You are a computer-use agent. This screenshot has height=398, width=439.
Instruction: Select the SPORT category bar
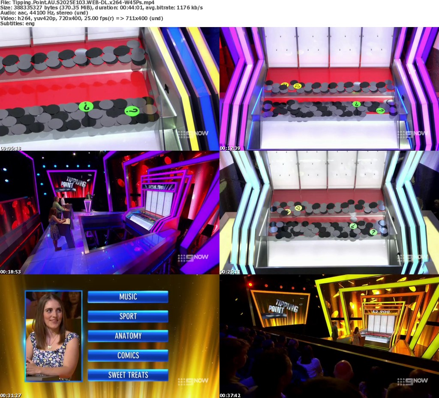coord(128,316)
